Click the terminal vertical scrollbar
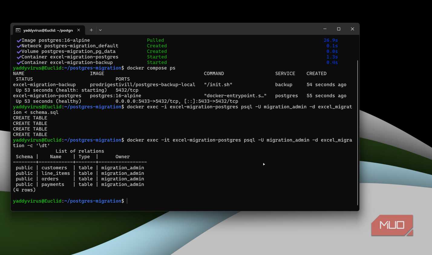432x255 pixels. pos(358,132)
